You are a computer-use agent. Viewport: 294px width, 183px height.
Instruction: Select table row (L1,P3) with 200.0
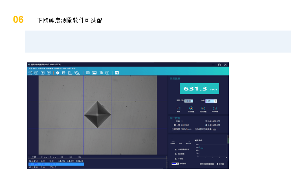pyautogui.click(x=56, y=167)
